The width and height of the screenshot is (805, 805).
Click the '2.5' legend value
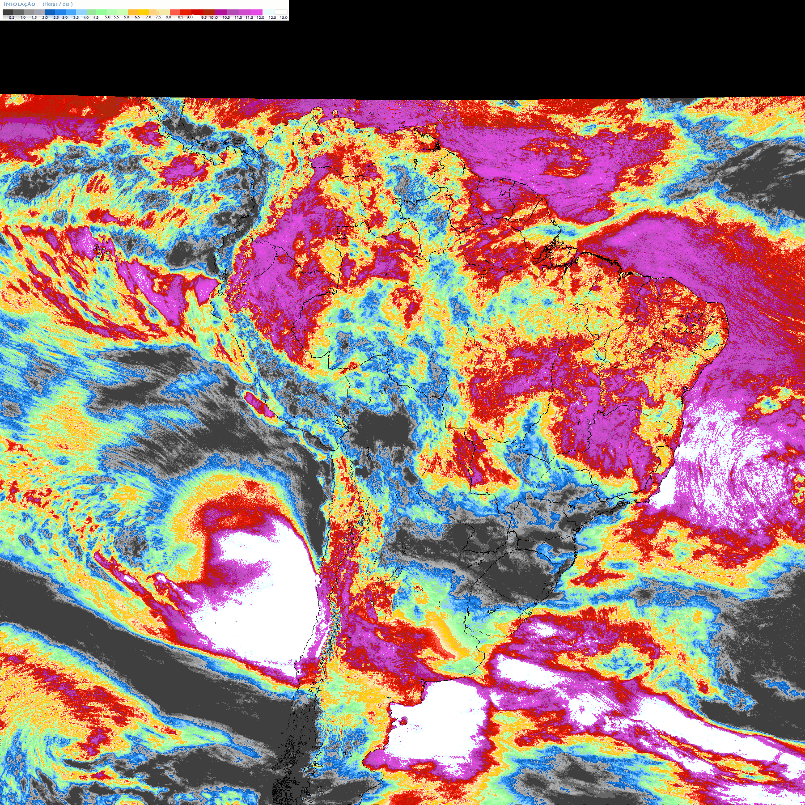coord(56,17)
